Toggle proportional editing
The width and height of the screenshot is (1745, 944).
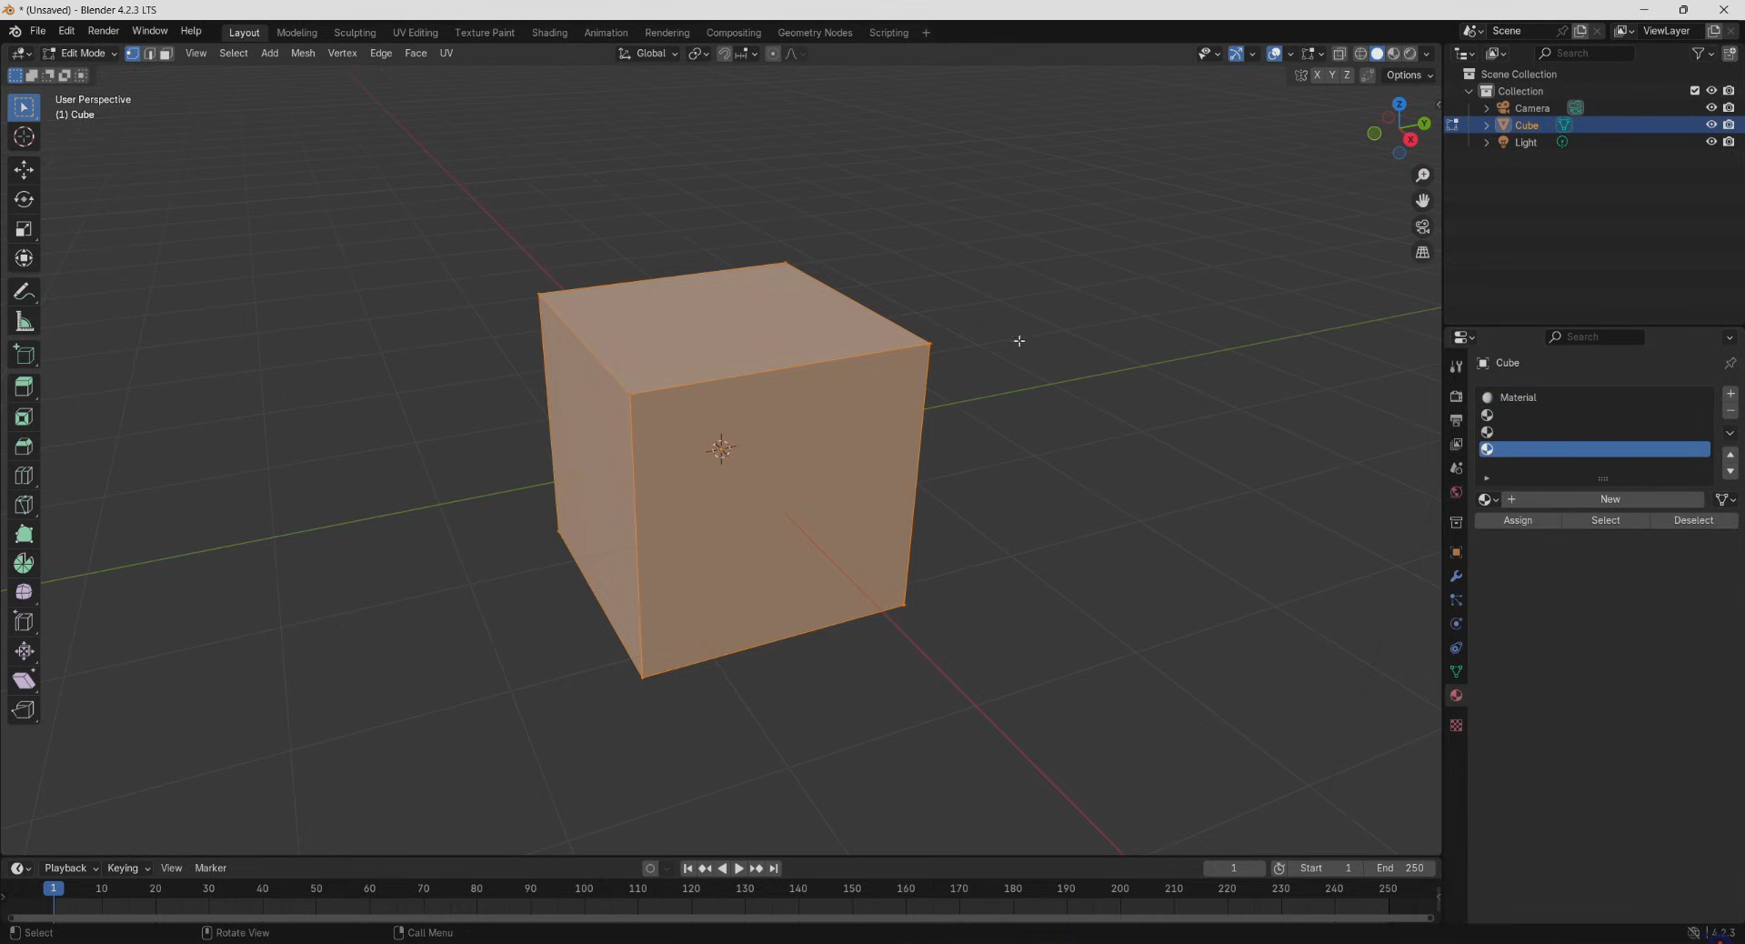pyautogui.click(x=772, y=54)
